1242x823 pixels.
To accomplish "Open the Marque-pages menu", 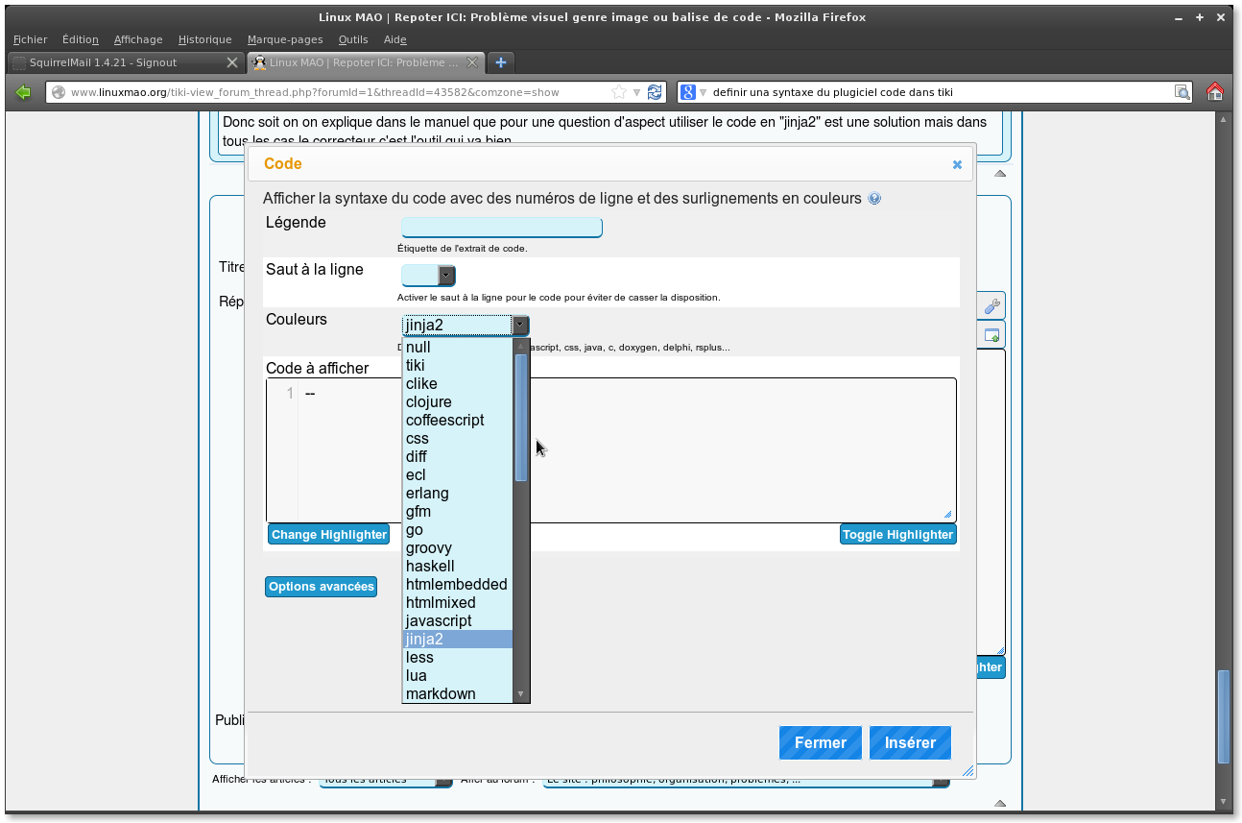I will [284, 39].
